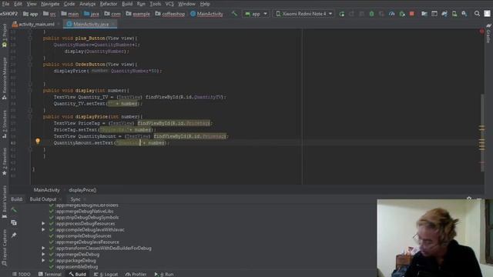Open the Favorites side tab
The width and height of the screenshot is (493, 277).
tap(5, 162)
